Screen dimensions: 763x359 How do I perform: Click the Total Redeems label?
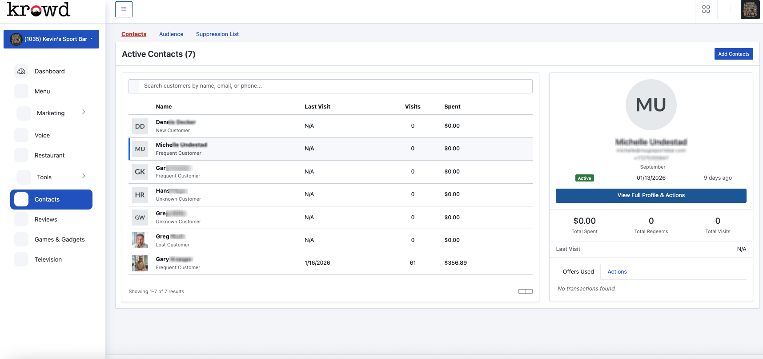coord(651,232)
